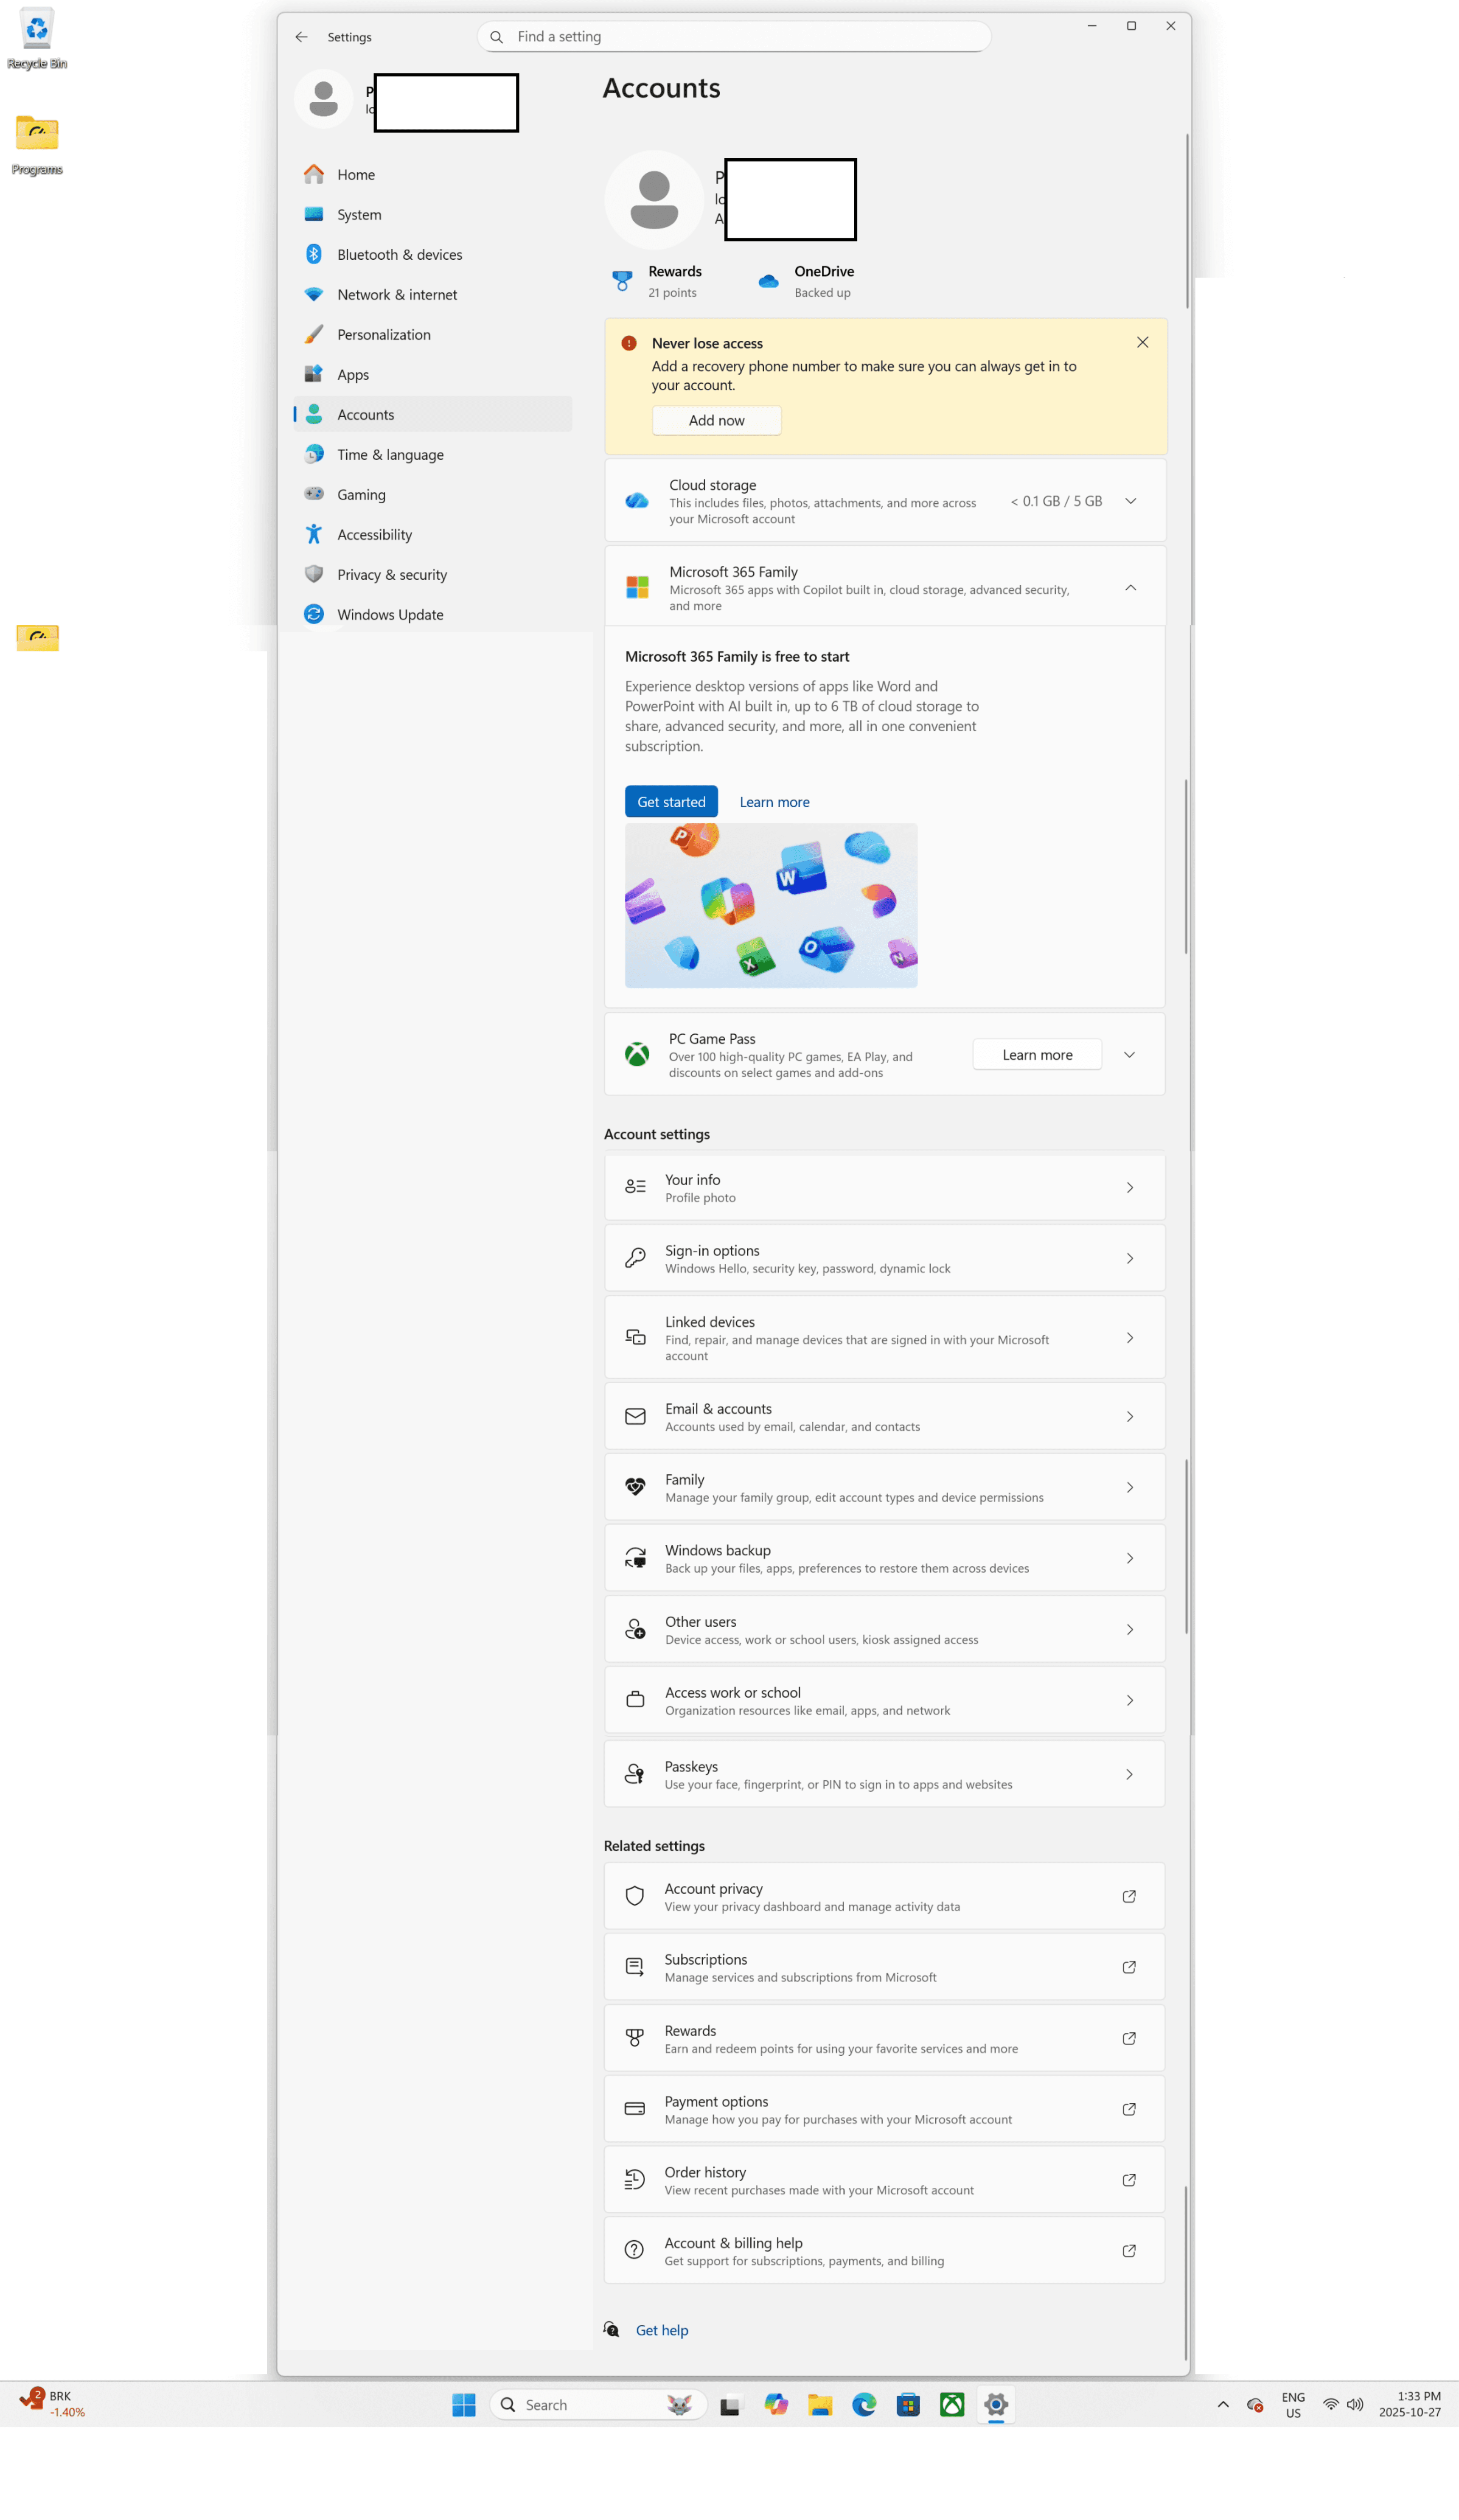Open Sign-in options settings
This screenshot has width=1459, height=2520.
(884, 1258)
